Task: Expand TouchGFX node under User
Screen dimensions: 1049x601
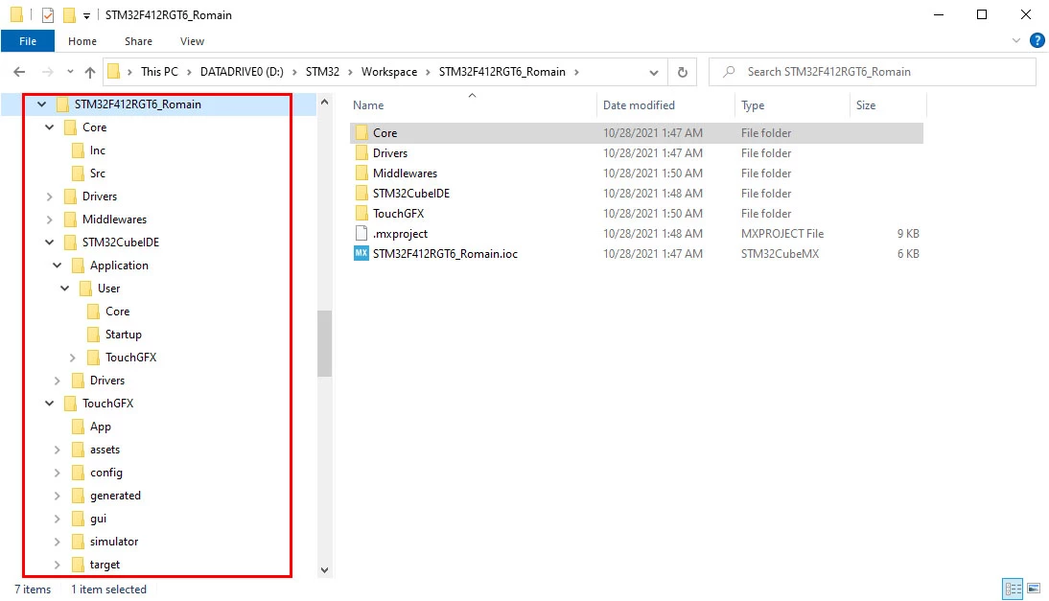Action: (73, 358)
